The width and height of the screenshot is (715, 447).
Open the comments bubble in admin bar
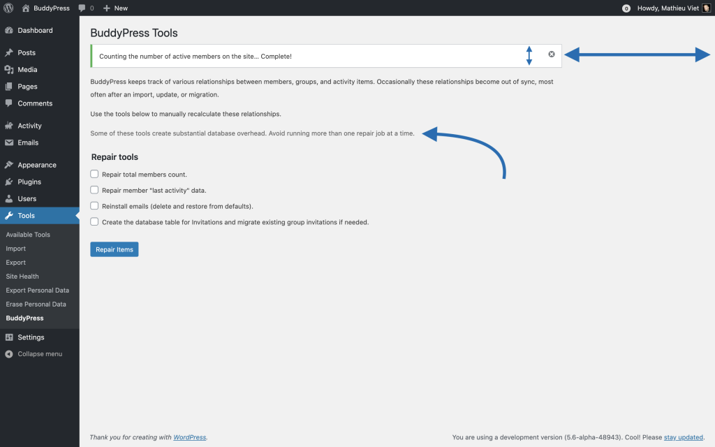point(82,8)
